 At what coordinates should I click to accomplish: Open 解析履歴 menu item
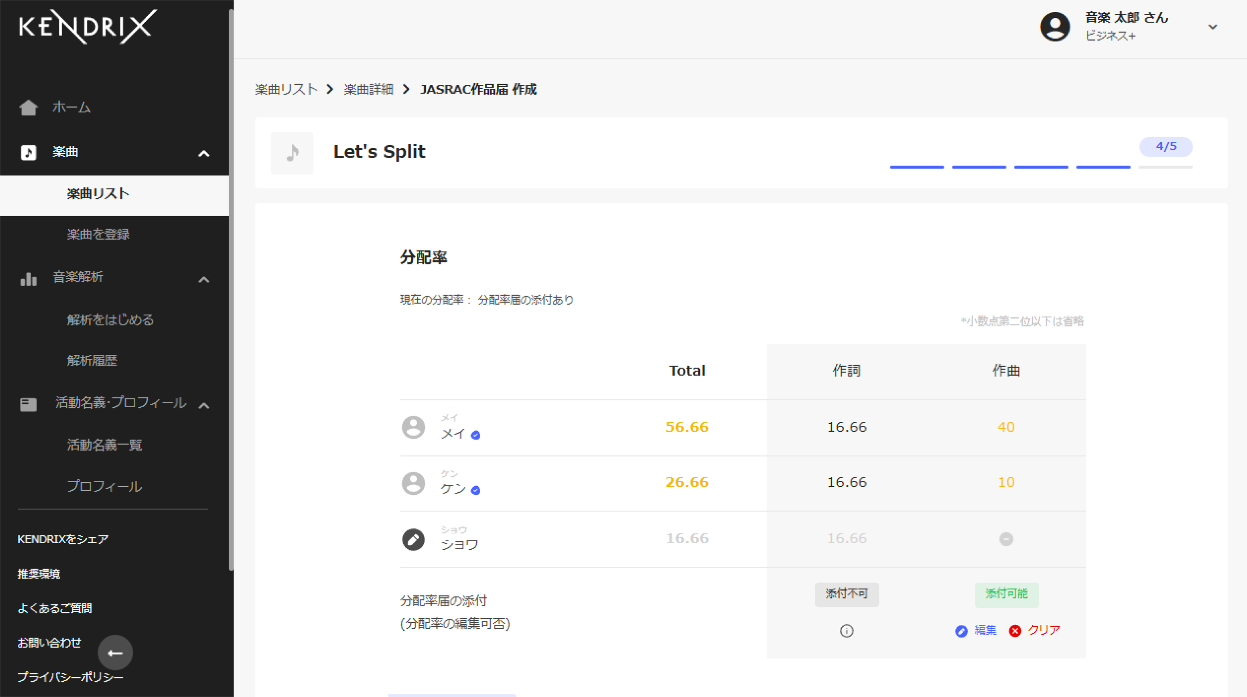[x=92, y=360]
